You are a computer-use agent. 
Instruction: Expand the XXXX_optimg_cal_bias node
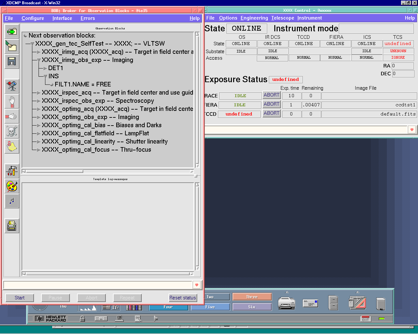tap(39, 125)
